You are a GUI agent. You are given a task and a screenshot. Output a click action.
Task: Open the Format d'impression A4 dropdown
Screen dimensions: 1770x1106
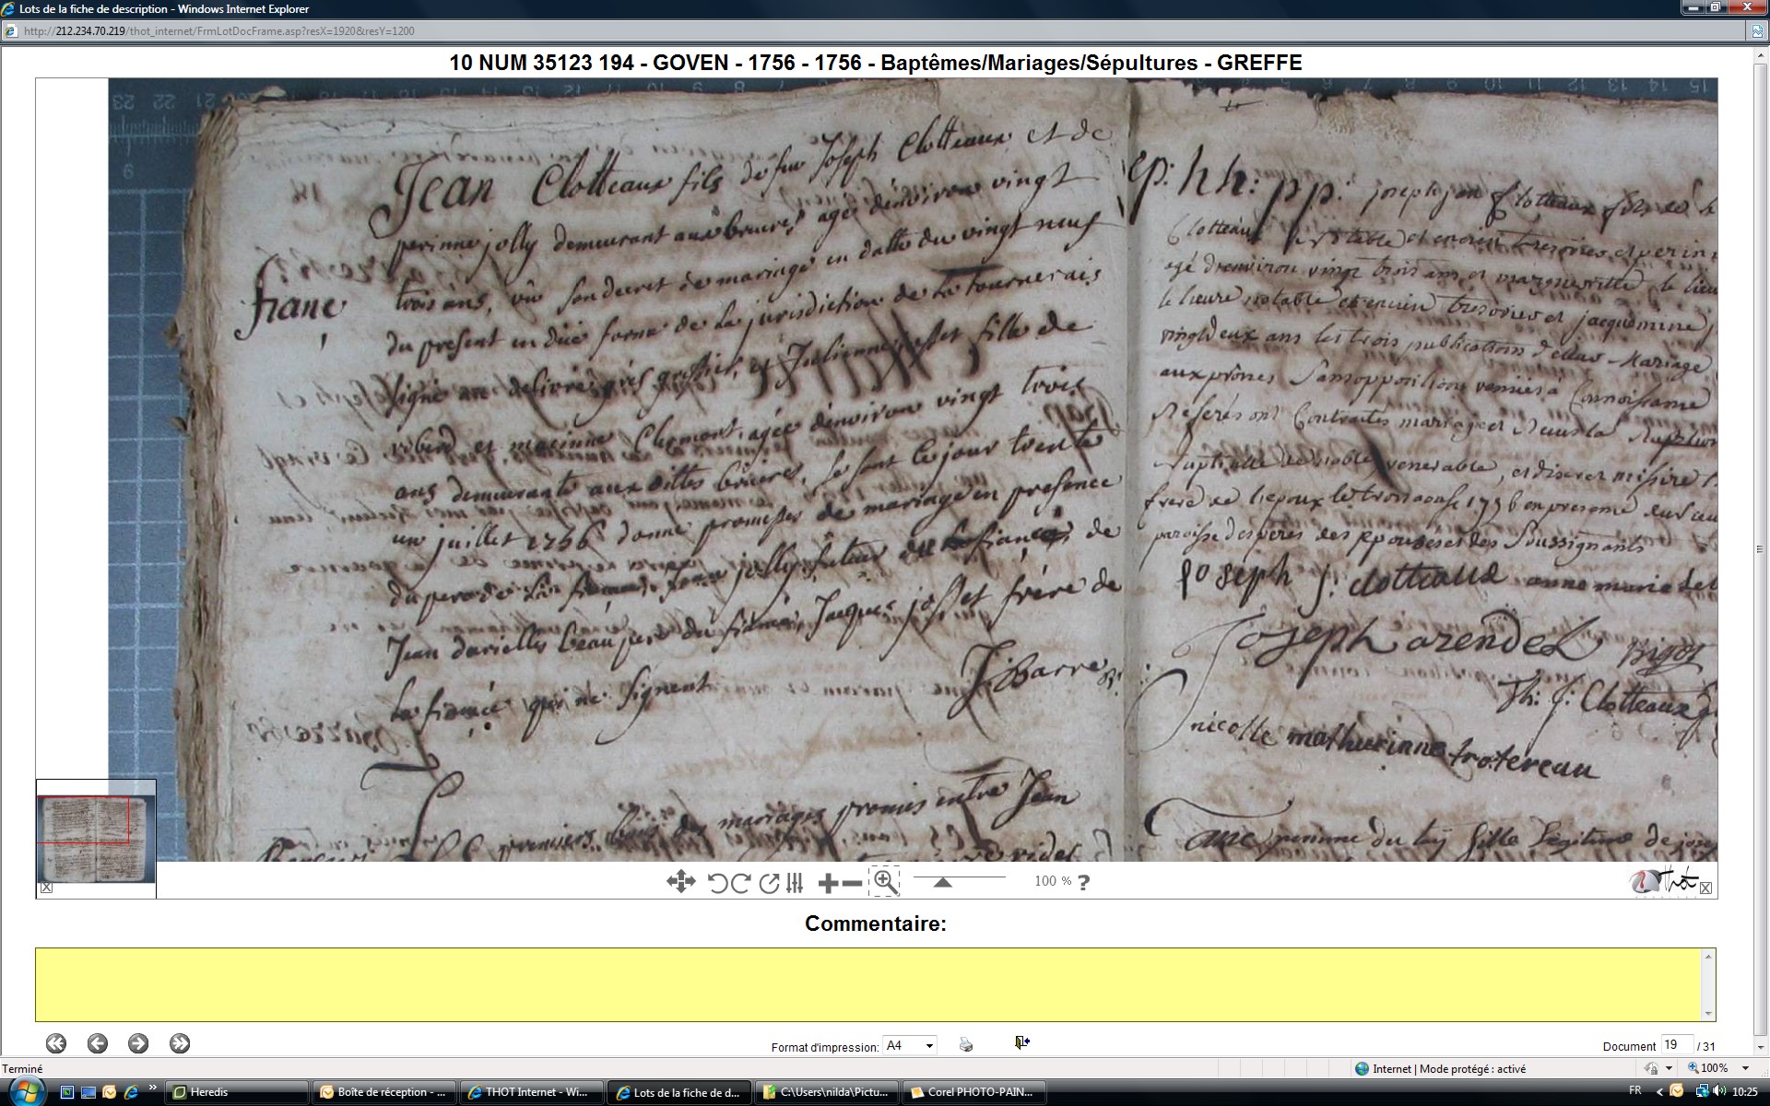pyautogui.click(x=909, y=1045)
